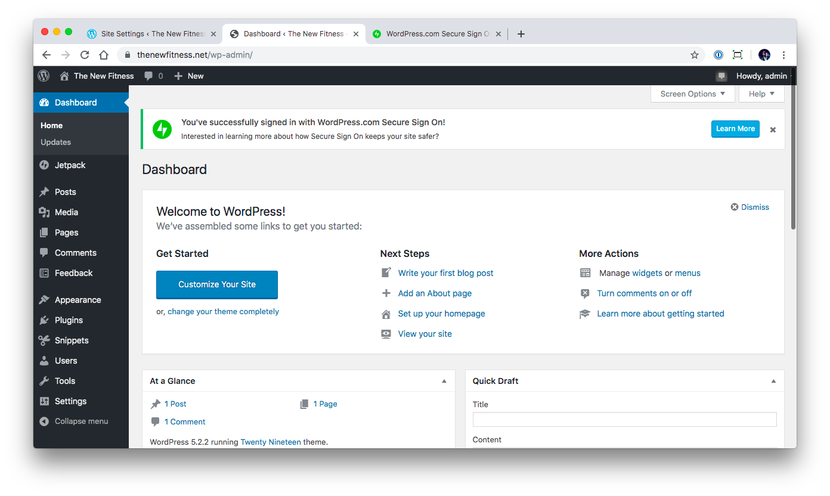Screen dimensions: 830x496
Task: Click Write your first blog post
Action: pyautogui.click(x=446, y=273)
